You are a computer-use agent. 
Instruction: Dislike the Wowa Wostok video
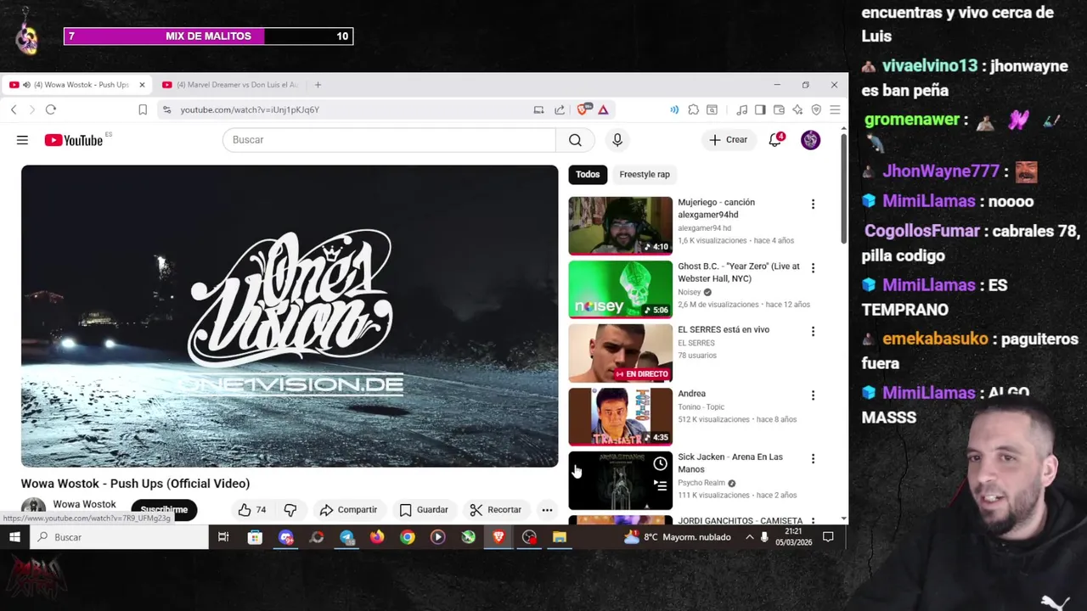point(290,510)
